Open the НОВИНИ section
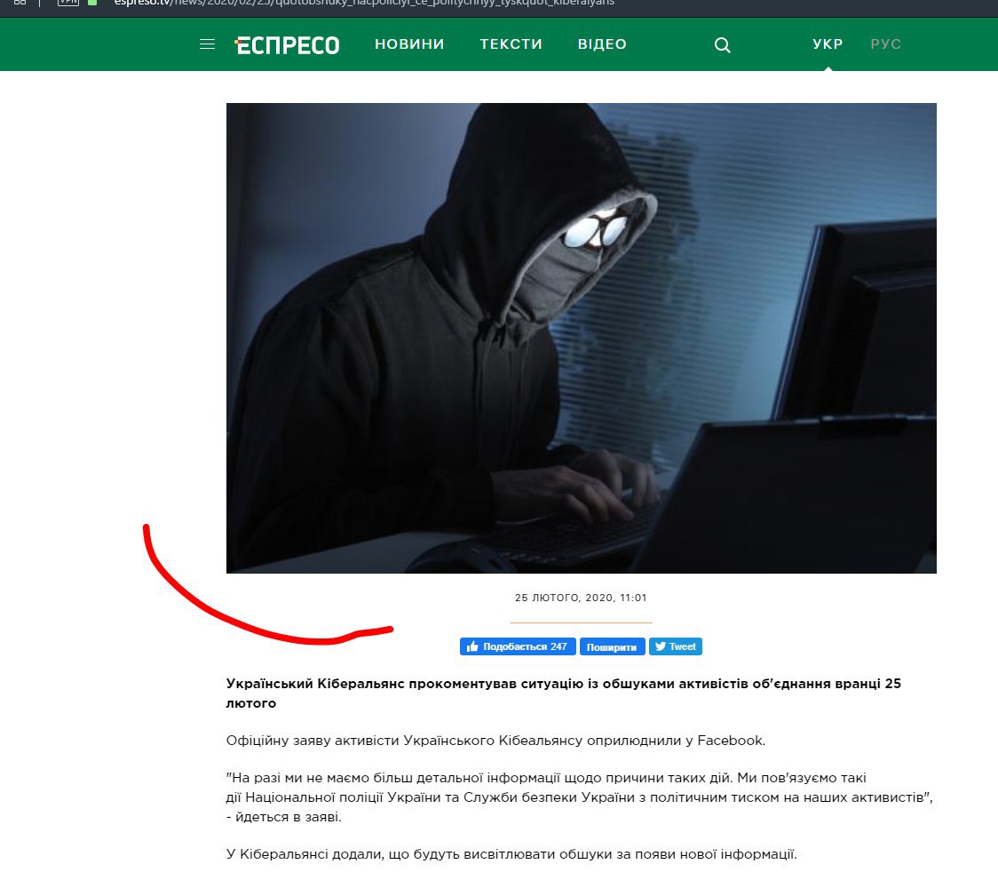998x880 pixels. (409, 44)
